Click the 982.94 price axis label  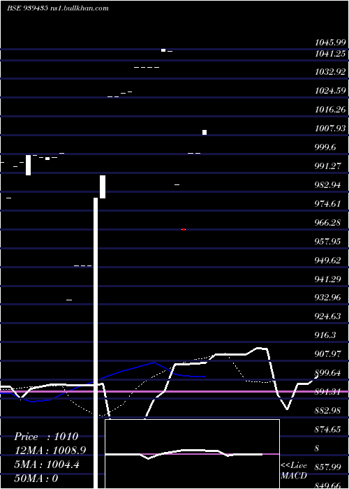coord(327,185)
